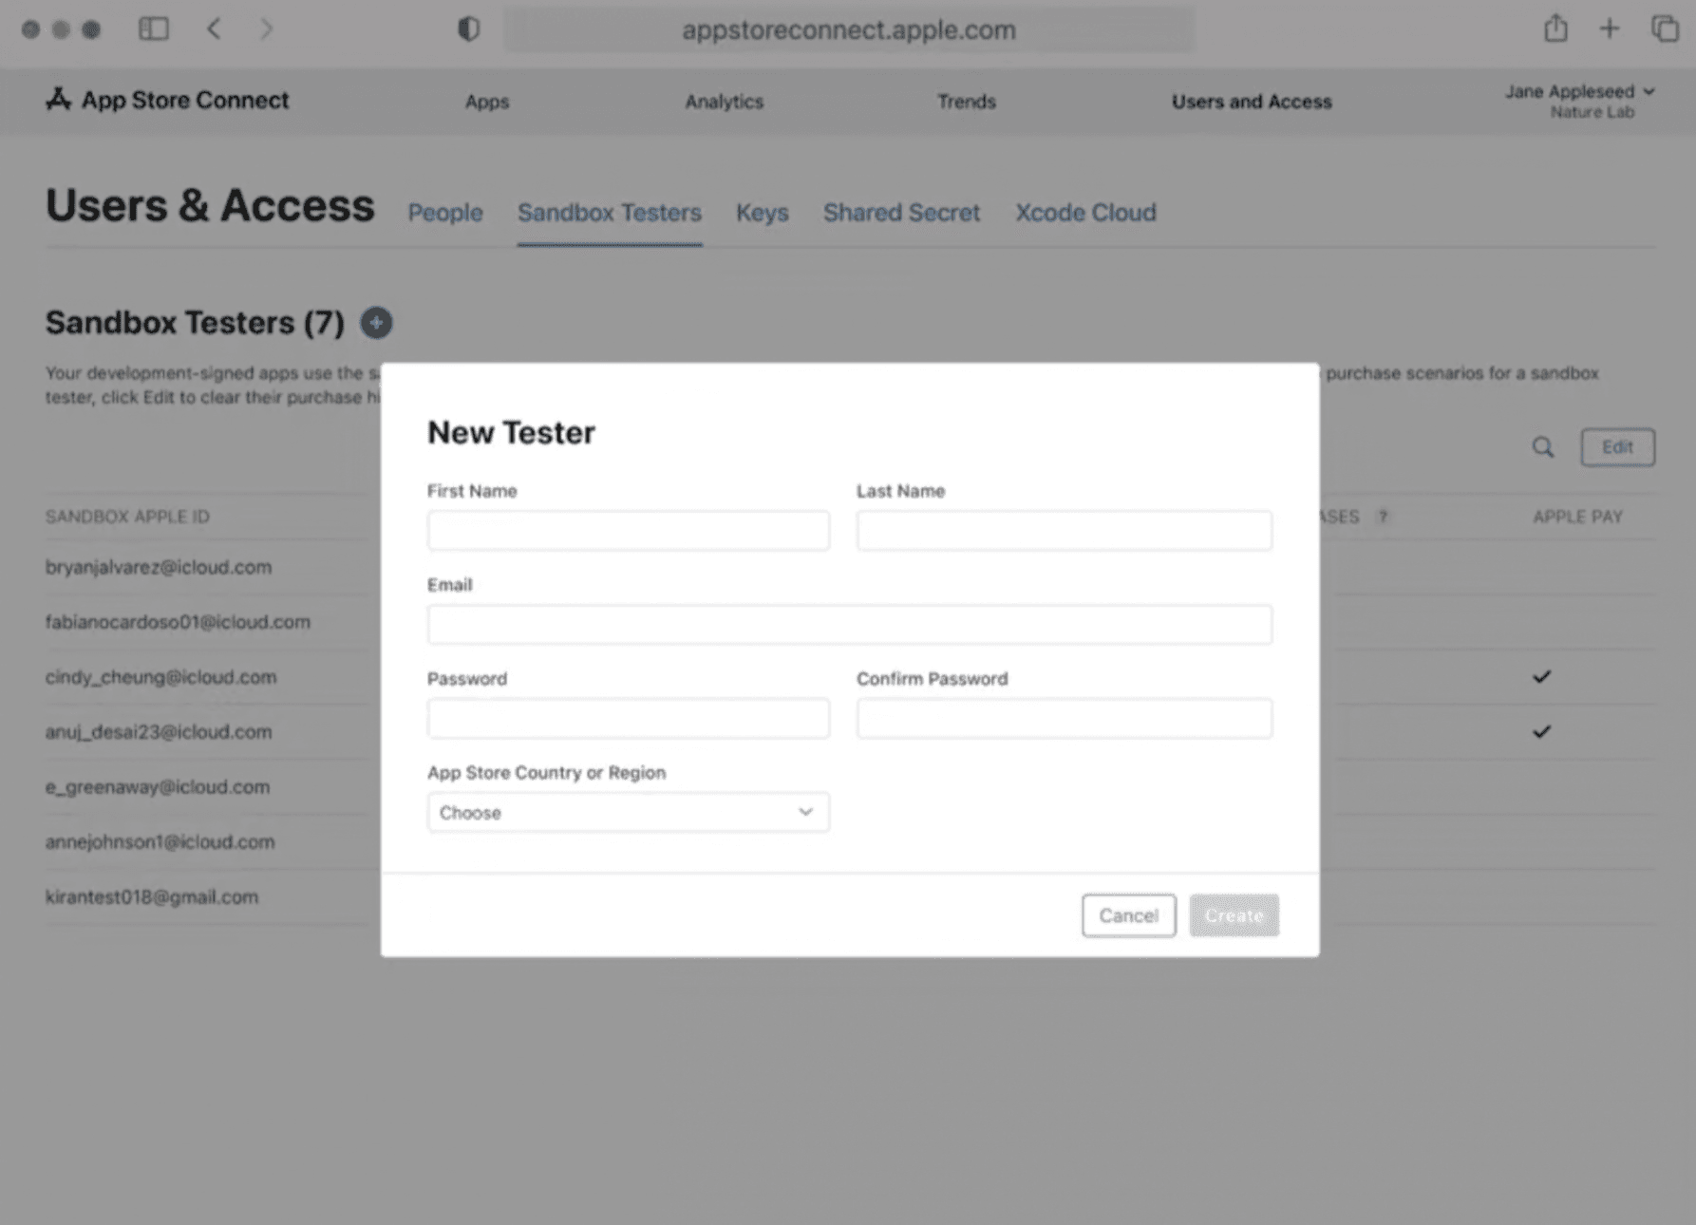This screenshot has height=1225, width=1696.
Task: Click the App Store Connect Apple logo
Action: (56, 99)
